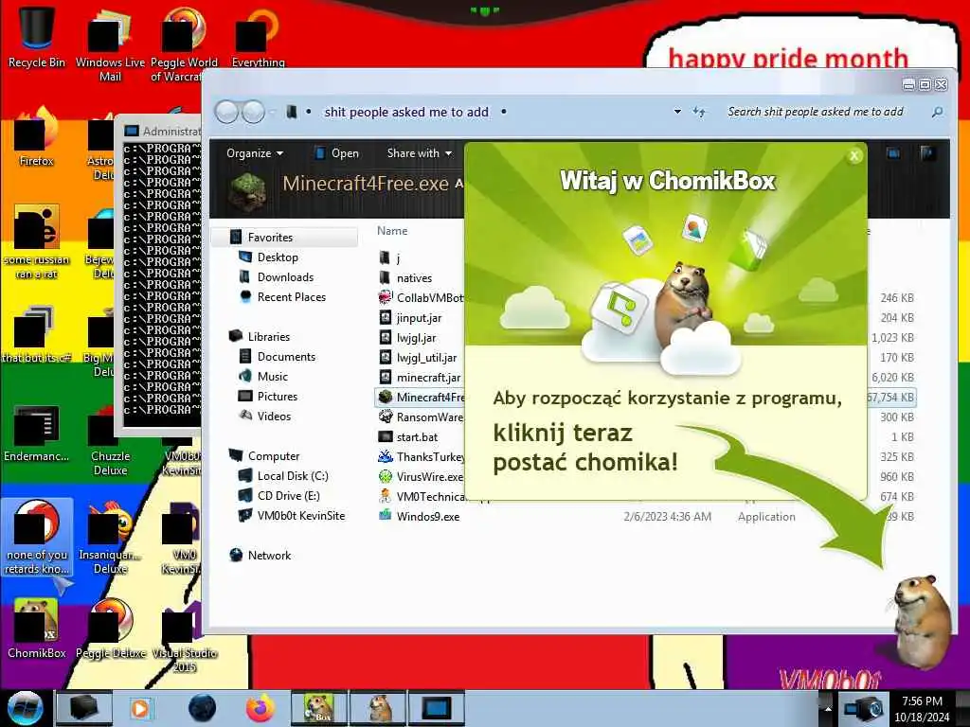Open Firefox from the taskbar
The image size is (970, 727).
click(x=260, y=708)
